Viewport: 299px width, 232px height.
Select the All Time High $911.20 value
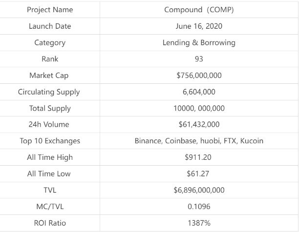[198, 157]
